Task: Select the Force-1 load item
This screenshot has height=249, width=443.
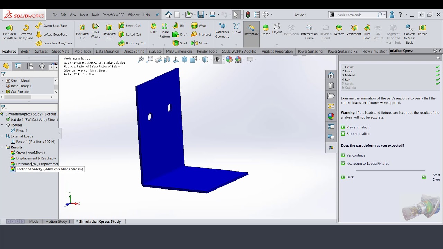Action: click(33, 142)
